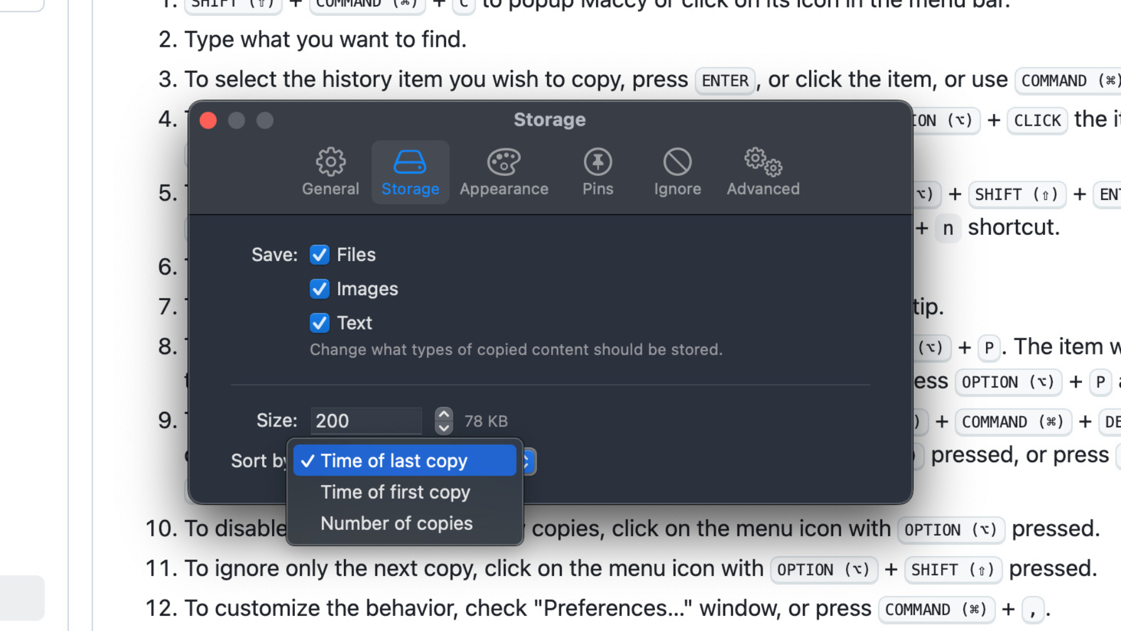This screenshot has width=1121, height=631.
Task: Click the ENTER key reference in step 3
Action: pyautogui.click(x=725, y=80)
